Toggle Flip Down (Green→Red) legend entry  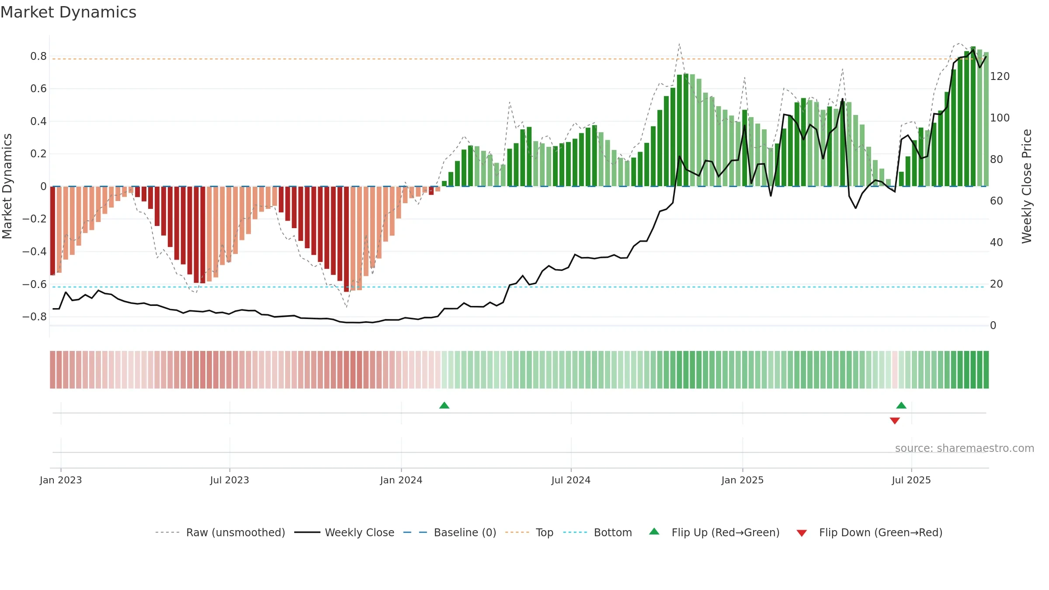[x=869, y=532]
